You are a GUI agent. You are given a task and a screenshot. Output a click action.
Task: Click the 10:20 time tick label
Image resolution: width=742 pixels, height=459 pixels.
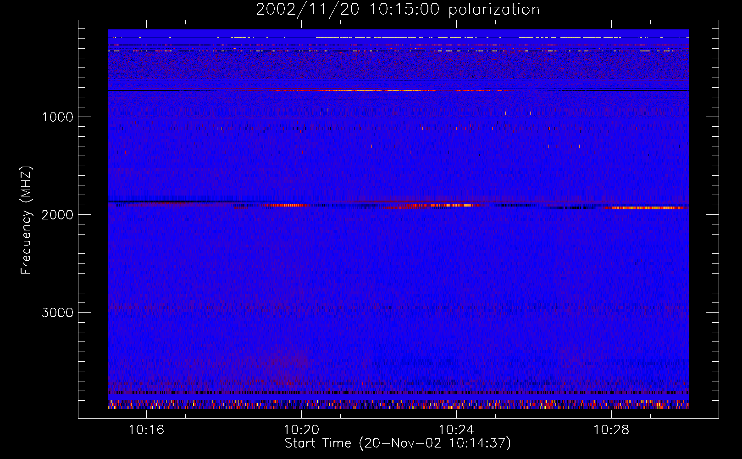click(x=301, y=430)
